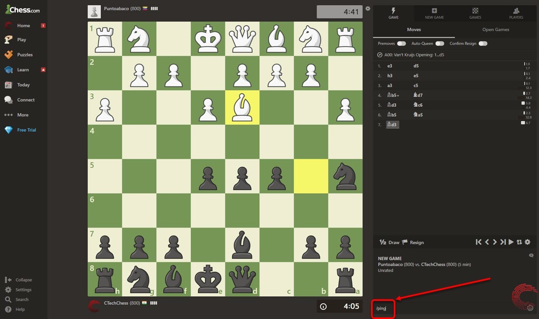The width and height of the screenshot is (539, 319).
Task: Jump to the first move of the game
Action: click(x=479, y=242)
